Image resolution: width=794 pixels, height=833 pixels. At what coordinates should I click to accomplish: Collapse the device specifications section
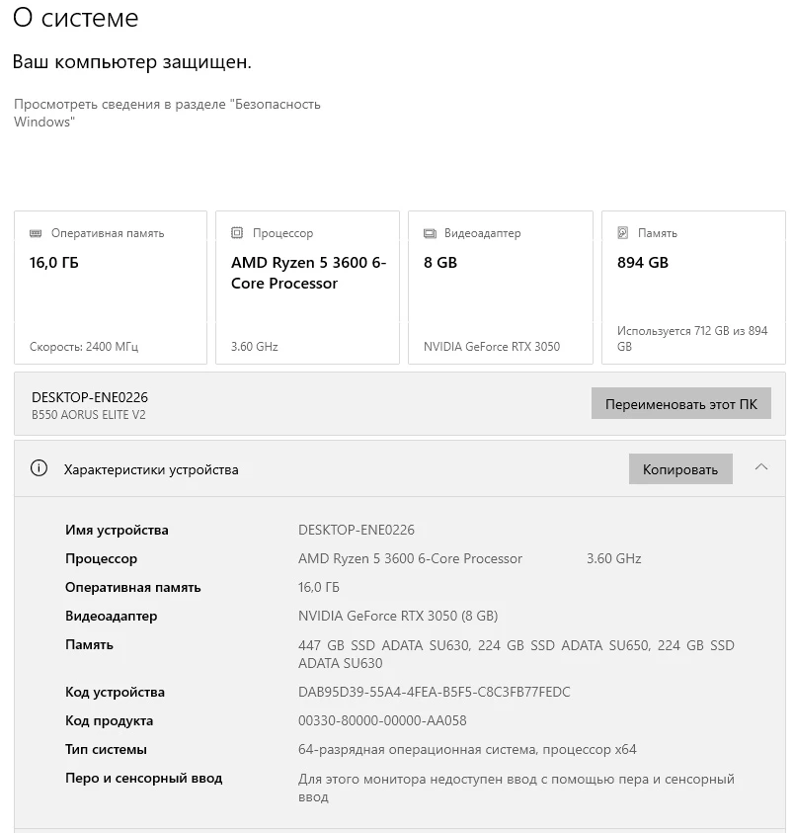tap(760, 468)
